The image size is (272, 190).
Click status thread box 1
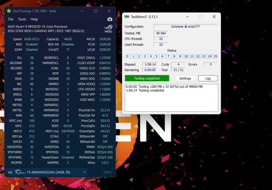133,56
